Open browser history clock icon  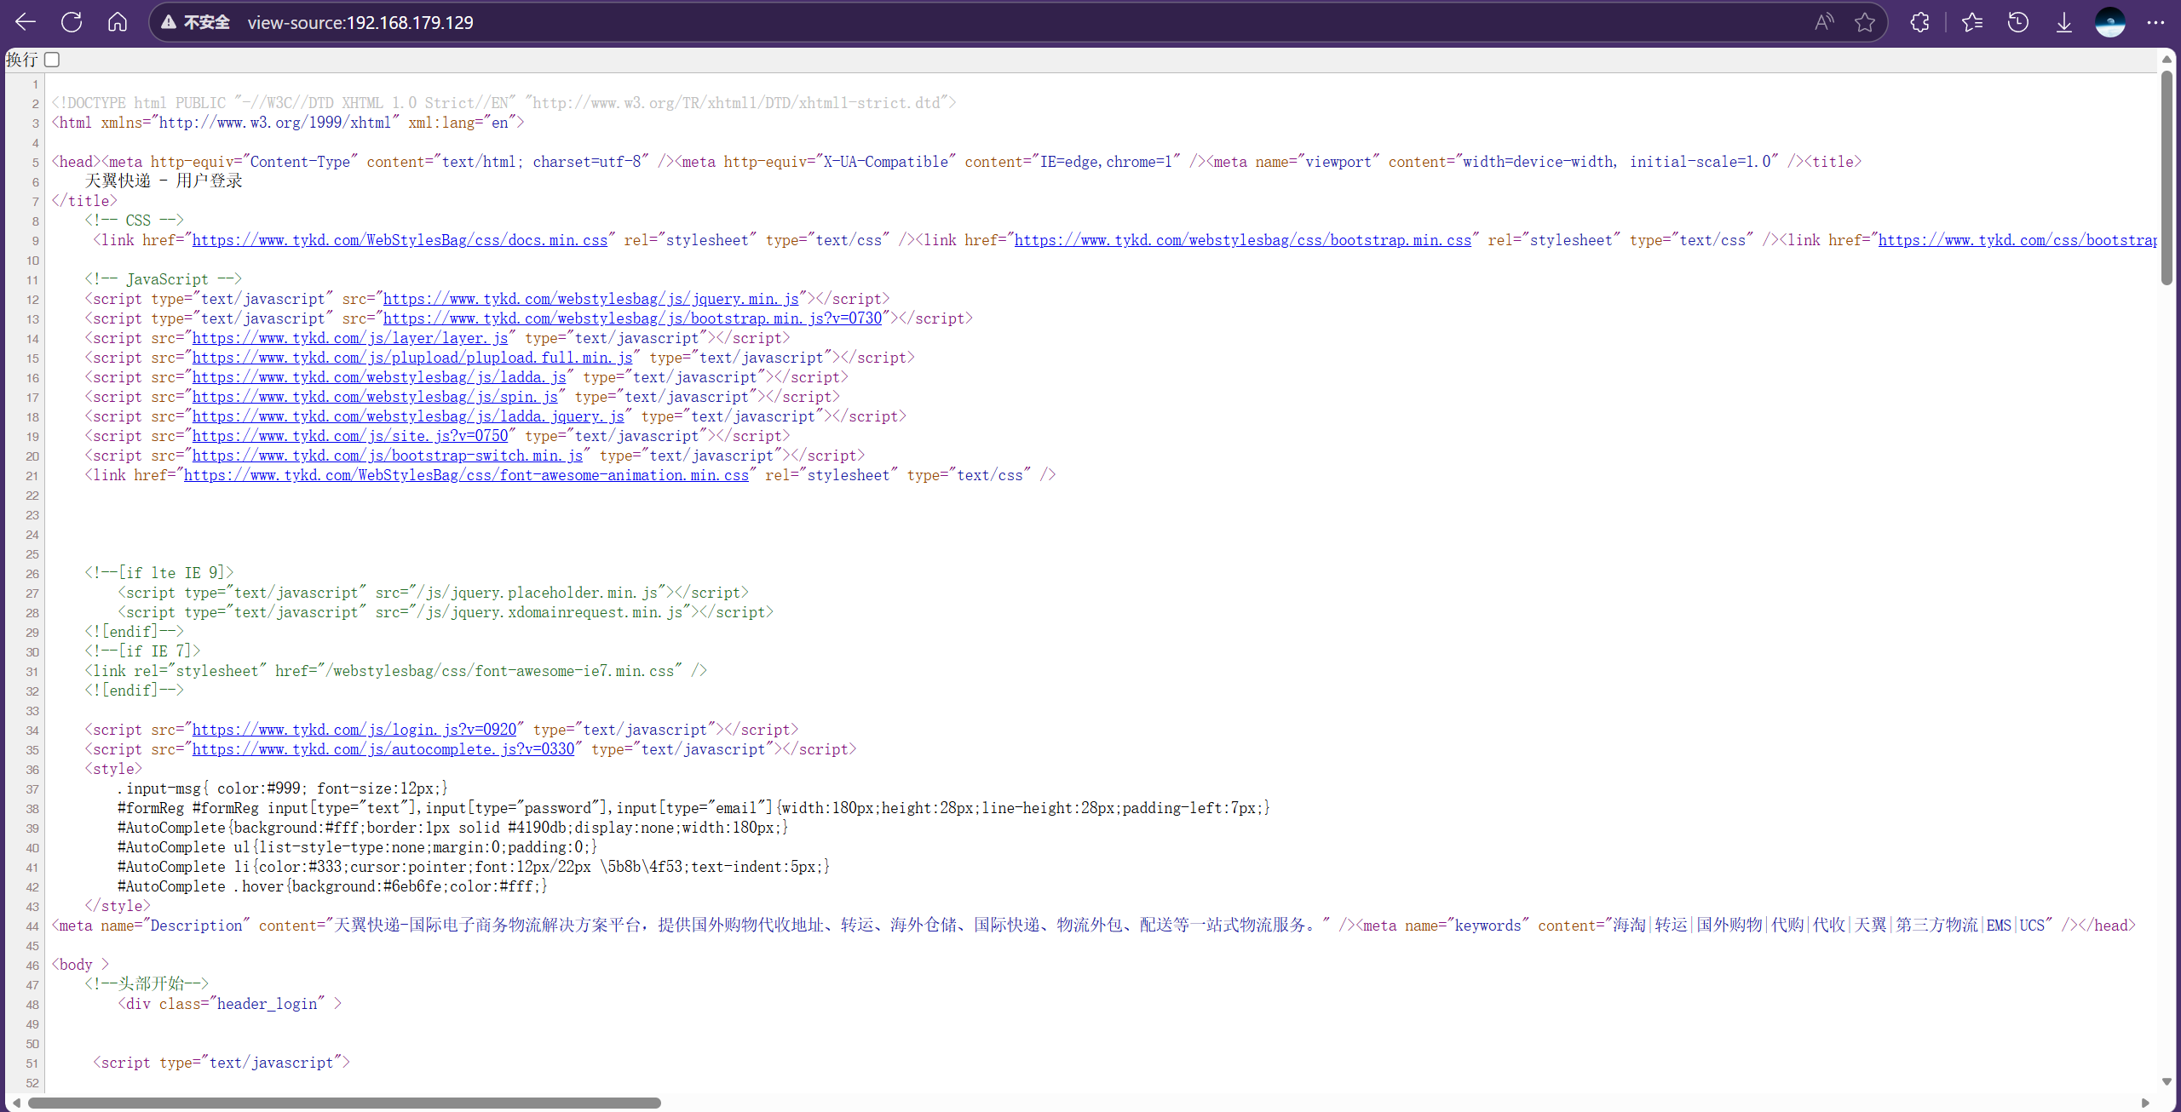pyautogui.click(x=2018, y=22)
